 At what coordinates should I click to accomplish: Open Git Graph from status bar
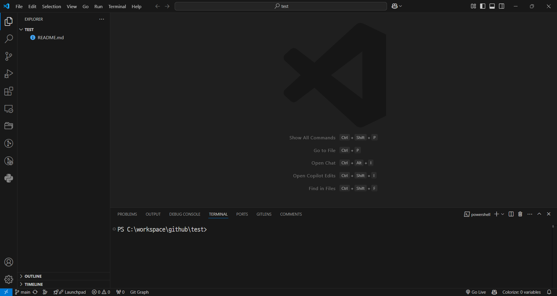click(x=139, y=292)
